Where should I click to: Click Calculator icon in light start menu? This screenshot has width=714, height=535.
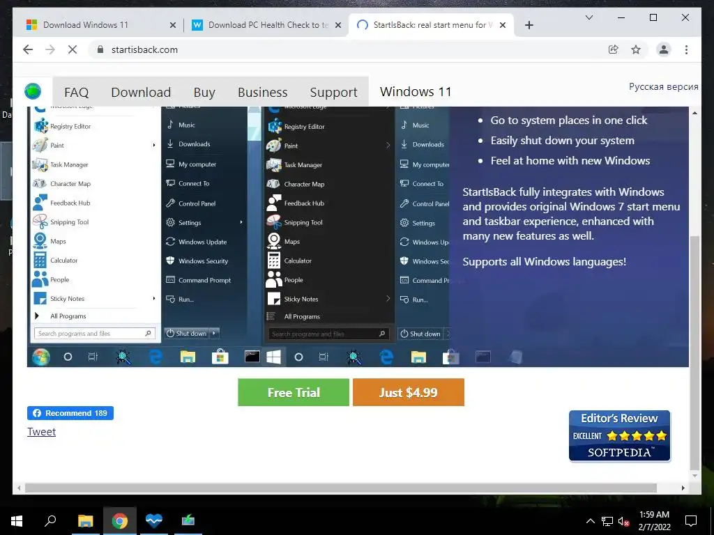[40, 261]
